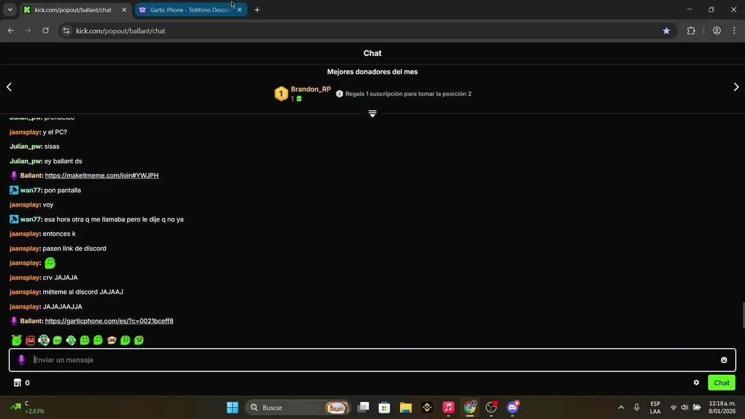This screenshot has width=745, height=419.
Task: Click the message 'méteme al discord JAJAAJ'
Action: click(x=83, y=292)
